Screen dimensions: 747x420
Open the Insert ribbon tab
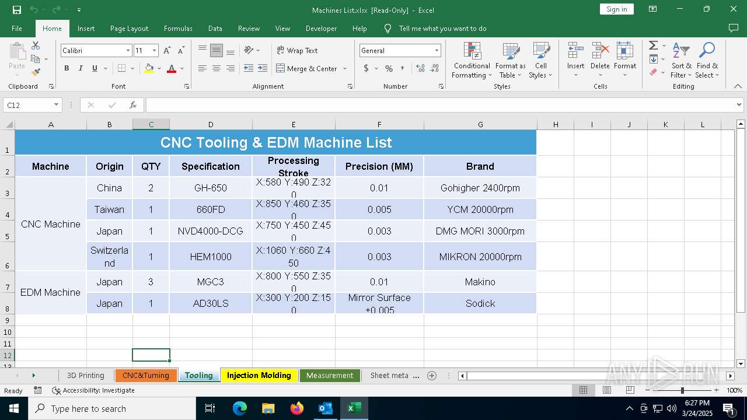(x=86, y=28)
